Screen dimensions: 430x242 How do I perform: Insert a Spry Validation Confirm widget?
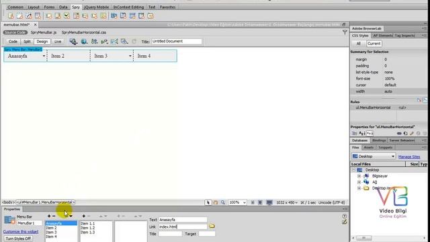[94, 16]
